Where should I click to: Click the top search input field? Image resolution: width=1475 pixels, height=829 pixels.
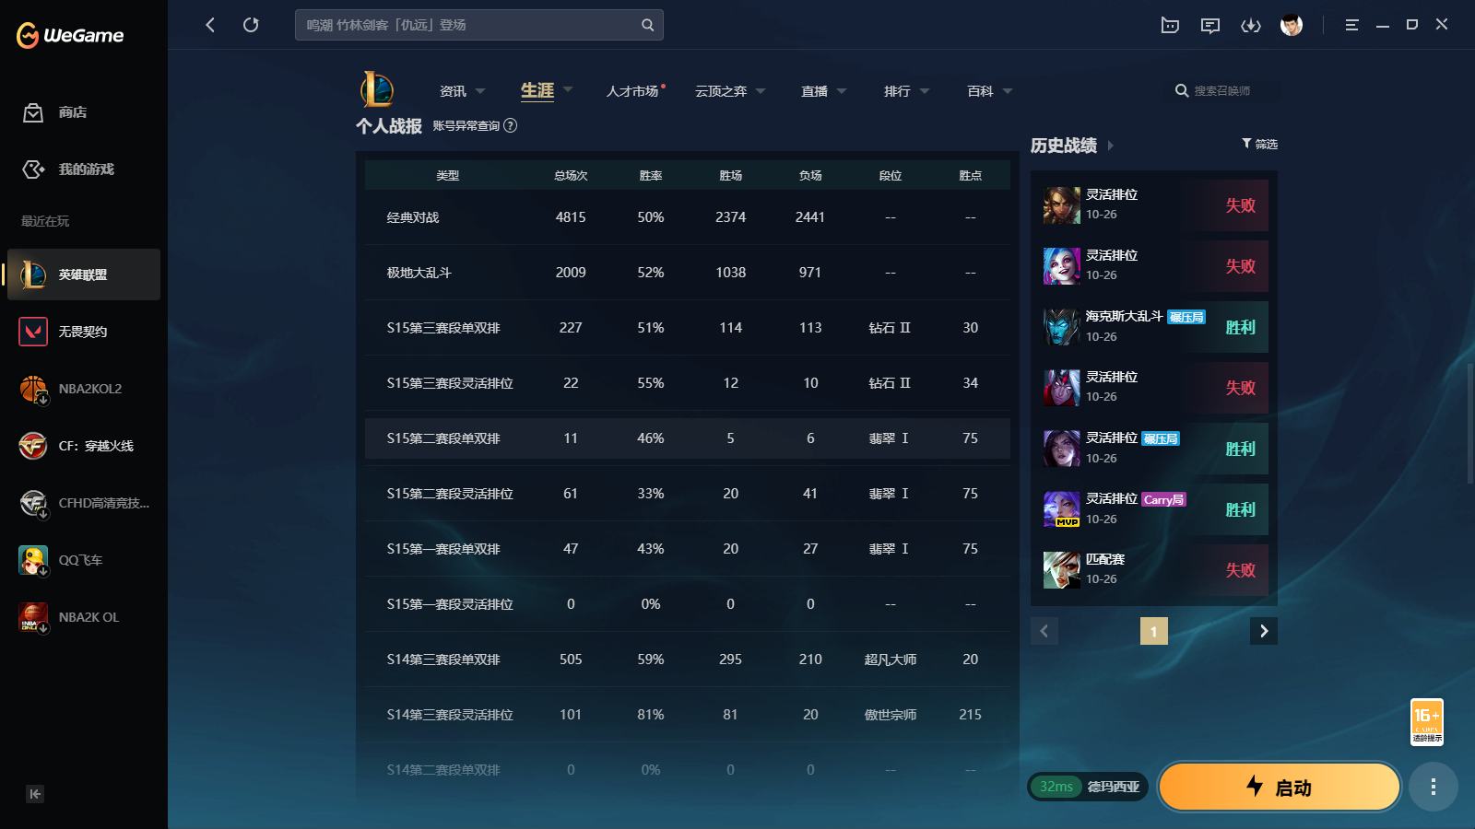[x=479, y=25]
